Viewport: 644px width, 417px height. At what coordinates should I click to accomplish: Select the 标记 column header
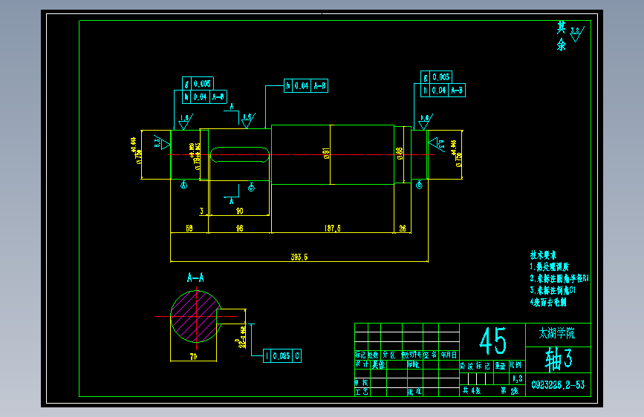(x=360, y=355)
